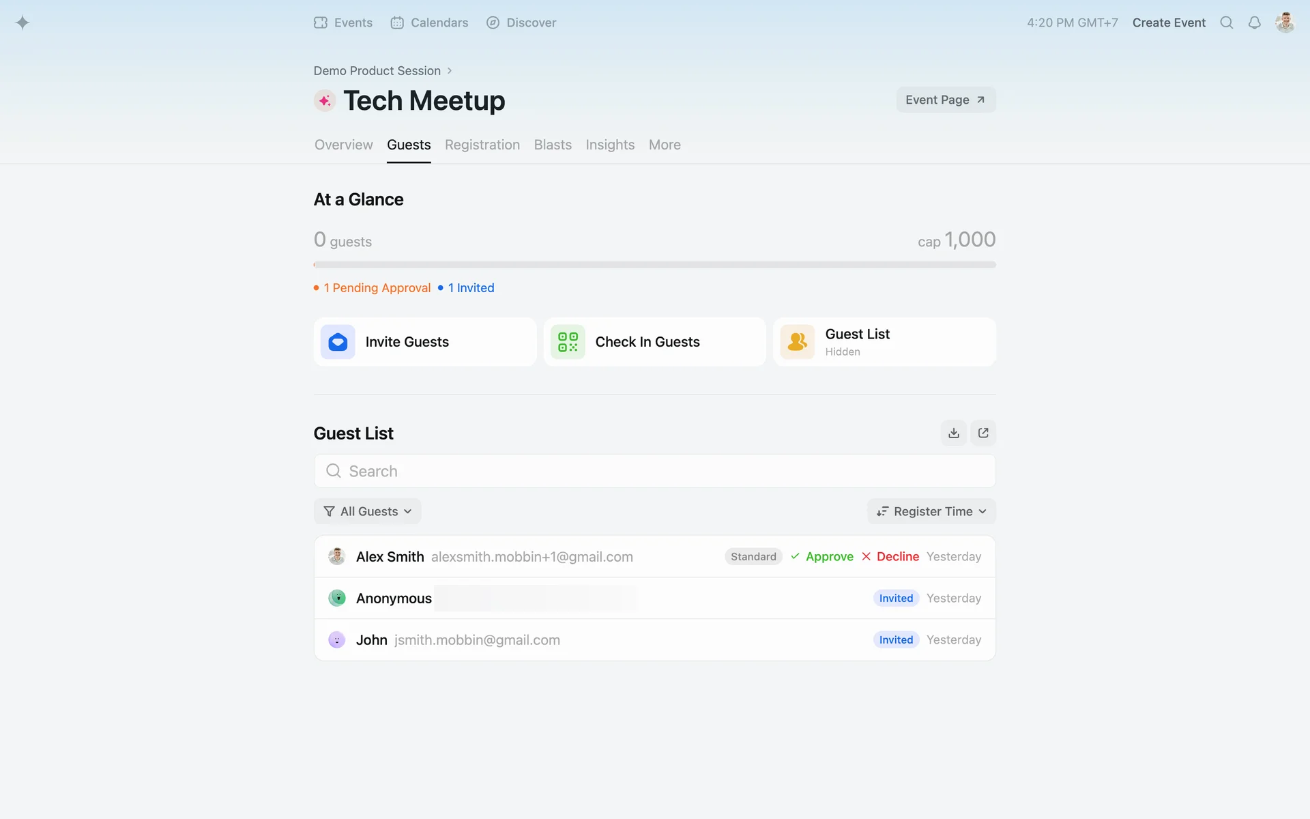Click the Invite Guests envelope icon
Image resolution: width=1310 pixels, height=819 pixels.
tap(338, 342)
